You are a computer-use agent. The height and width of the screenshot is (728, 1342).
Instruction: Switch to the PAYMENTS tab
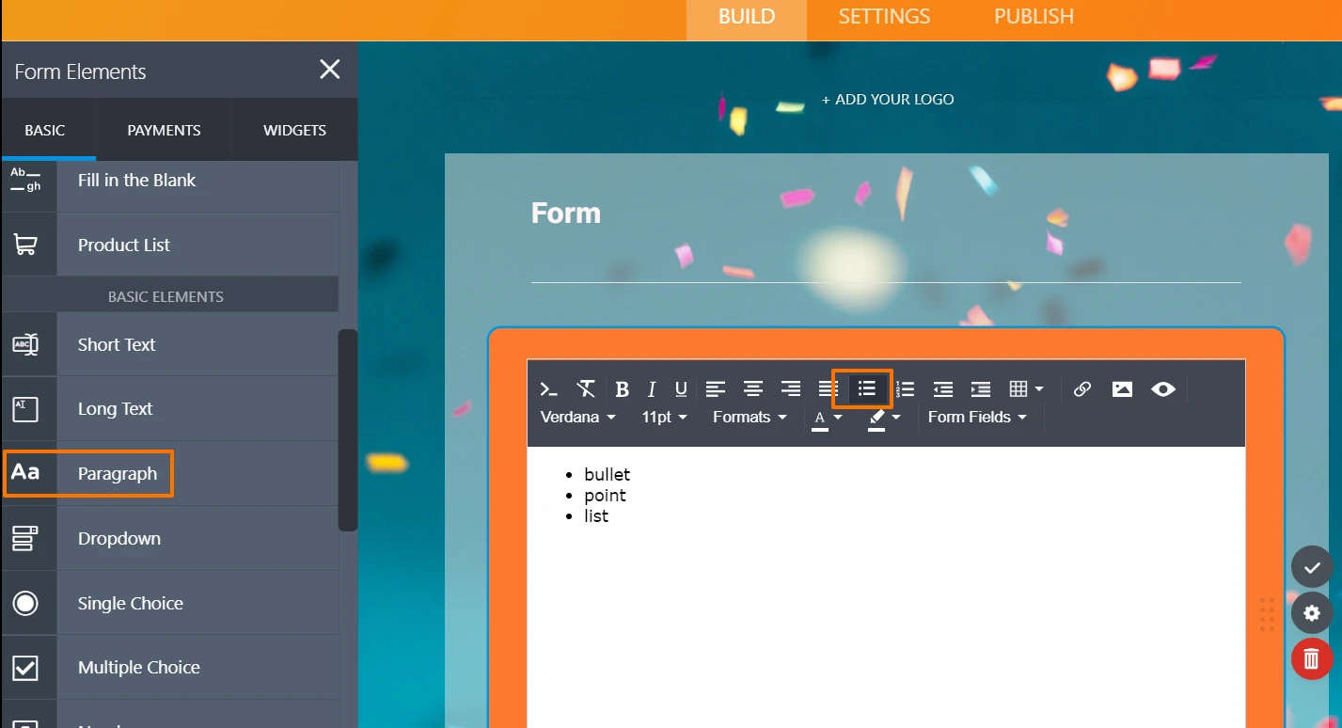click(164, 131)
